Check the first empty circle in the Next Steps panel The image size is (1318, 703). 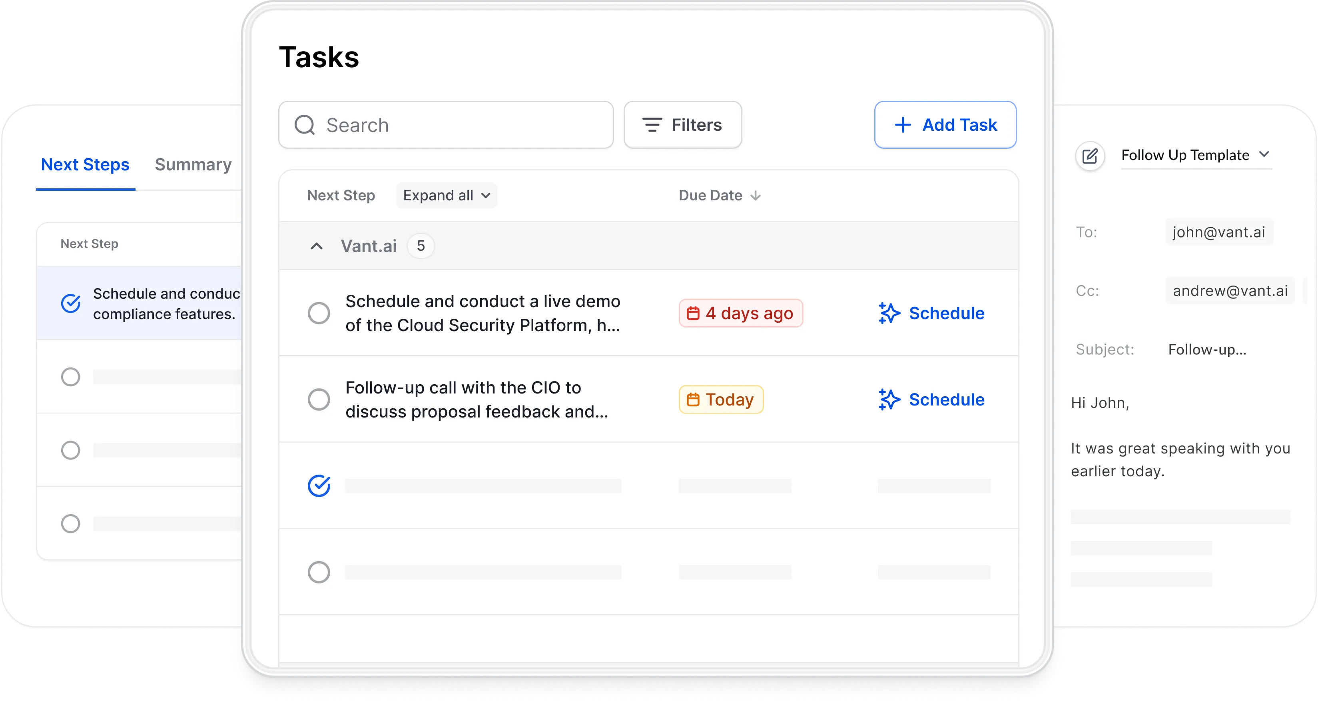click(x=71, y=377)
